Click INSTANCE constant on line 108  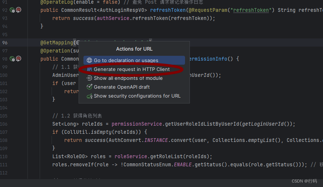click(156, 140)
